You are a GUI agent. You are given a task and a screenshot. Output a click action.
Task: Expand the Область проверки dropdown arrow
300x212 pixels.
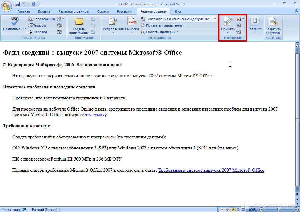178,32
